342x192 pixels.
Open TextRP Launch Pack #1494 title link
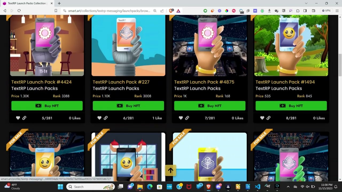(285, 82)
